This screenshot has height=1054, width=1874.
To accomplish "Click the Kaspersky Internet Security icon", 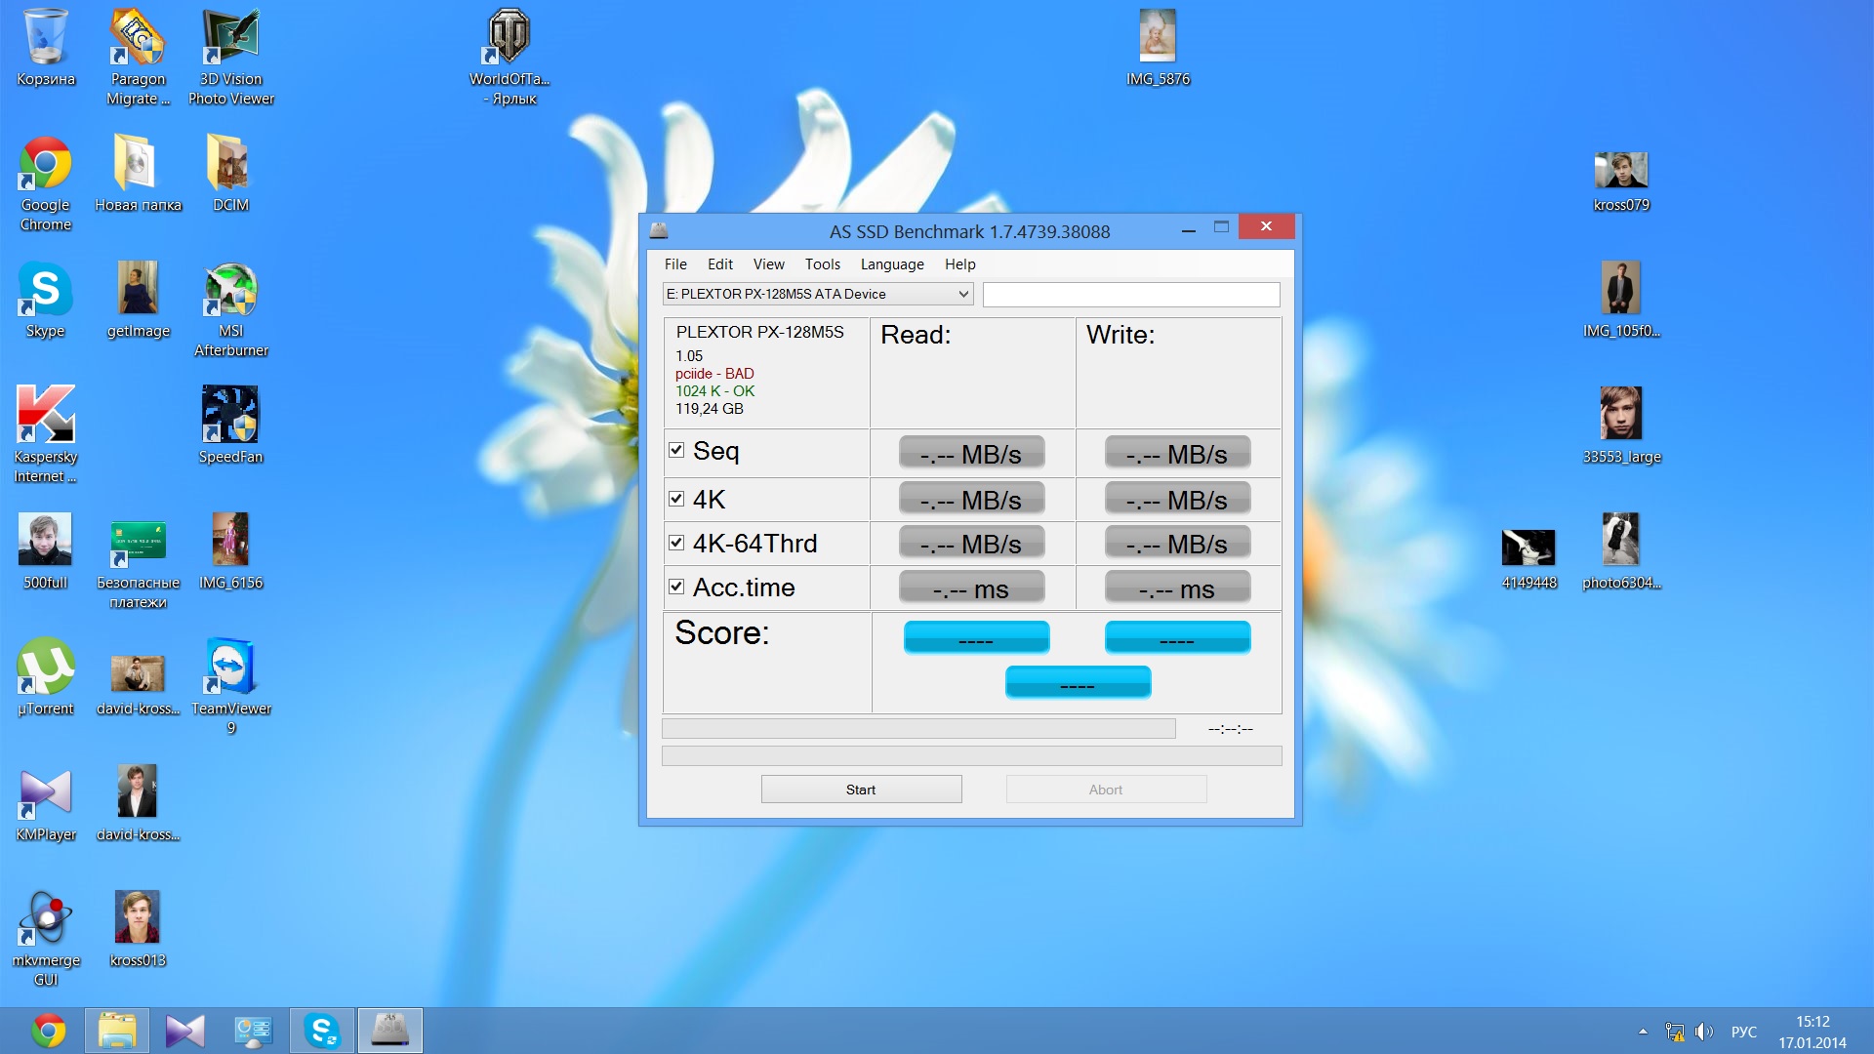I will [46, 415].
